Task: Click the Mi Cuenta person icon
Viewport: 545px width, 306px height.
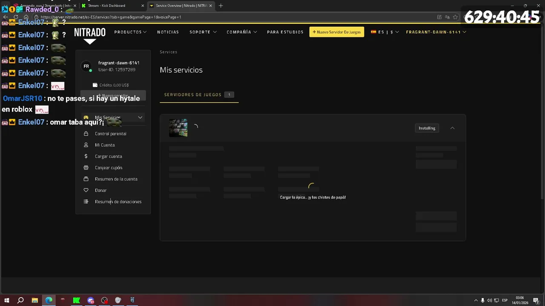Action: click(x=86, y=145)
